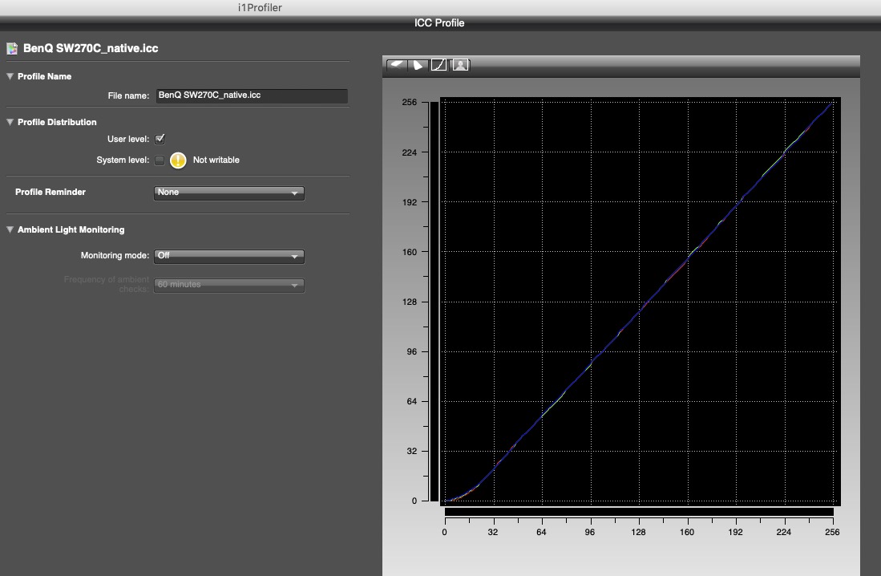Toggle the System level checkbox
The image size is (881, 576).
pyautogui.click(x=160, y=160)
